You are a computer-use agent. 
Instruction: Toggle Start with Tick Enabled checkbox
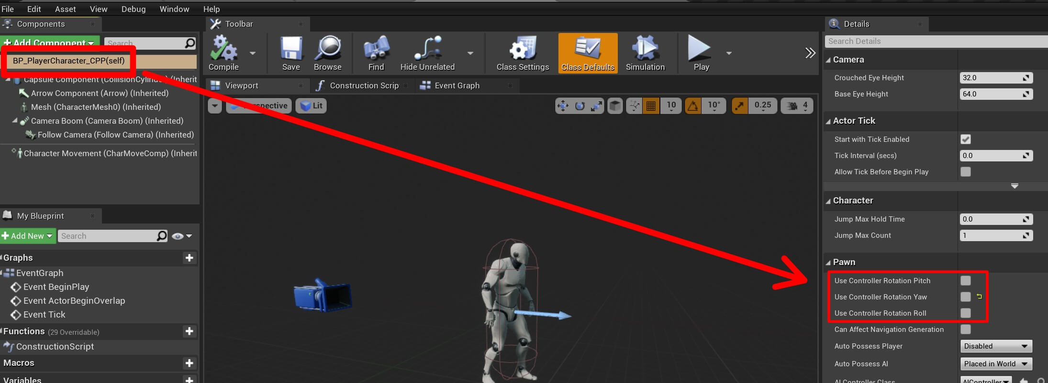(966, 139)
